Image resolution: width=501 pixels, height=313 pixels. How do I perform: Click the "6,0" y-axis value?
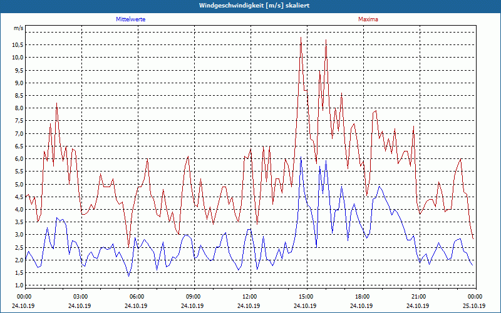[19, 159]
